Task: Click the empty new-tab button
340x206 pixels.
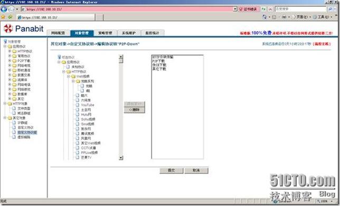Action: (x=99, y=17)
